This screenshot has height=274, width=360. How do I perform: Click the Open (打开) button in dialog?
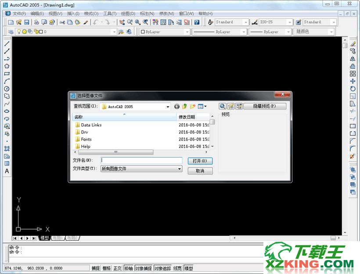pyautogui.click(x=200, y=161)
